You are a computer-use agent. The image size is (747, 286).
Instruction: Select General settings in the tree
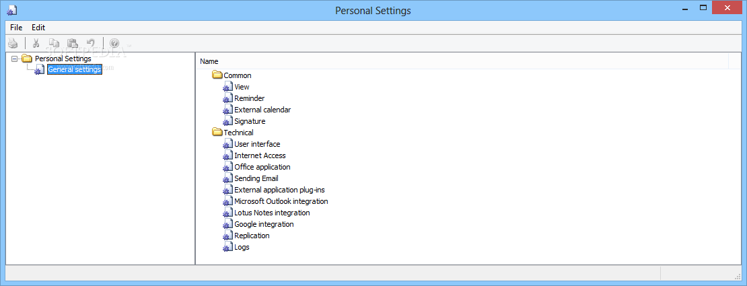coord(74,69)
